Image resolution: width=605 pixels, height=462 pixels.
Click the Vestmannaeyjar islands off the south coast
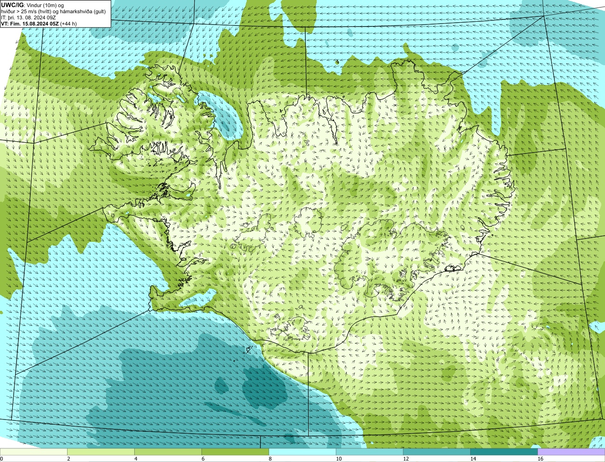pos(248,350)
